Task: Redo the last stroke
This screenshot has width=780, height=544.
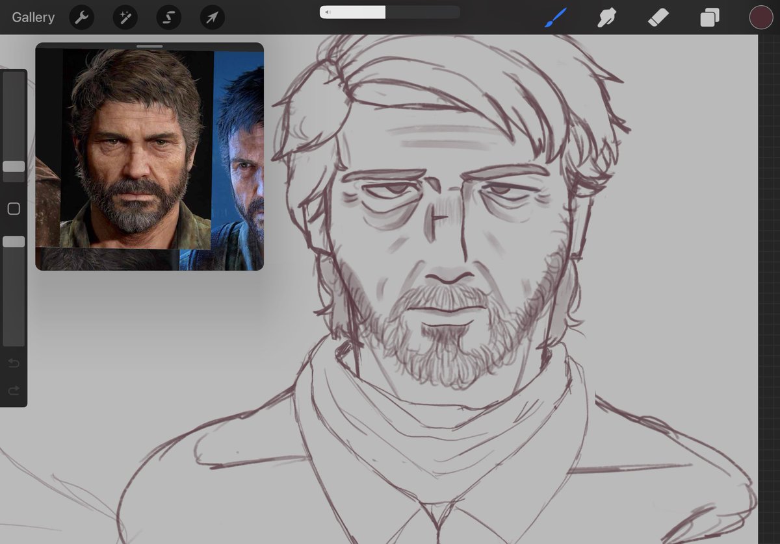Action: click(14, 391)
